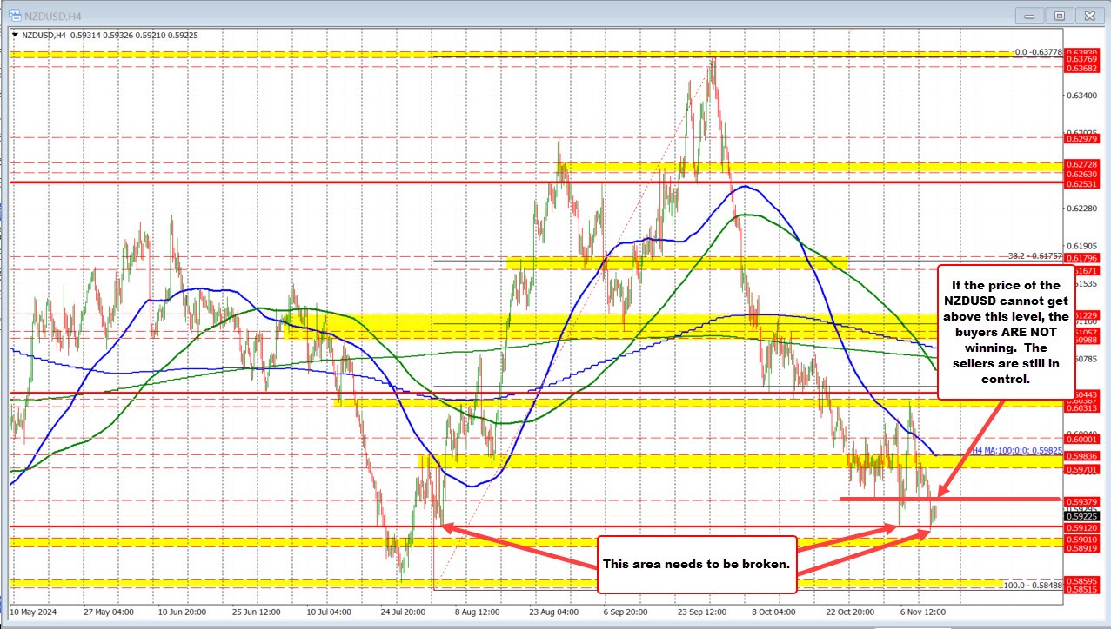1111x629 pixels.
Task: Click the red 0.61796 price level tag
Action: 1081,258
